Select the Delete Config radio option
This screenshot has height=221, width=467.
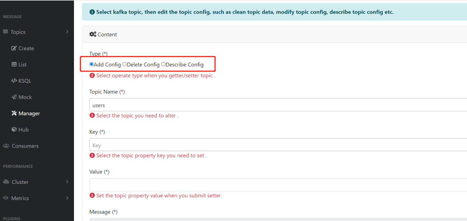point(124,64)
